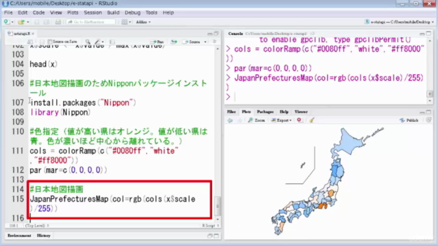Open the e-statapi project menu dropdown
Image resolution: width=438 pixels, height=246 pixels.
pos(400,22)
